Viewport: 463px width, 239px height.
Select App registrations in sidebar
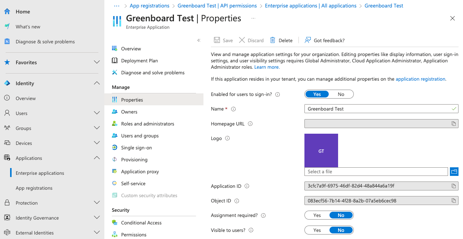point(34,188)
